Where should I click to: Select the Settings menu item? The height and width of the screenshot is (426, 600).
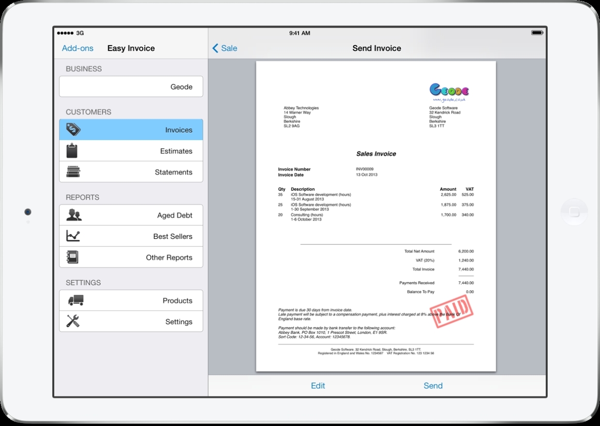[131, 321]
